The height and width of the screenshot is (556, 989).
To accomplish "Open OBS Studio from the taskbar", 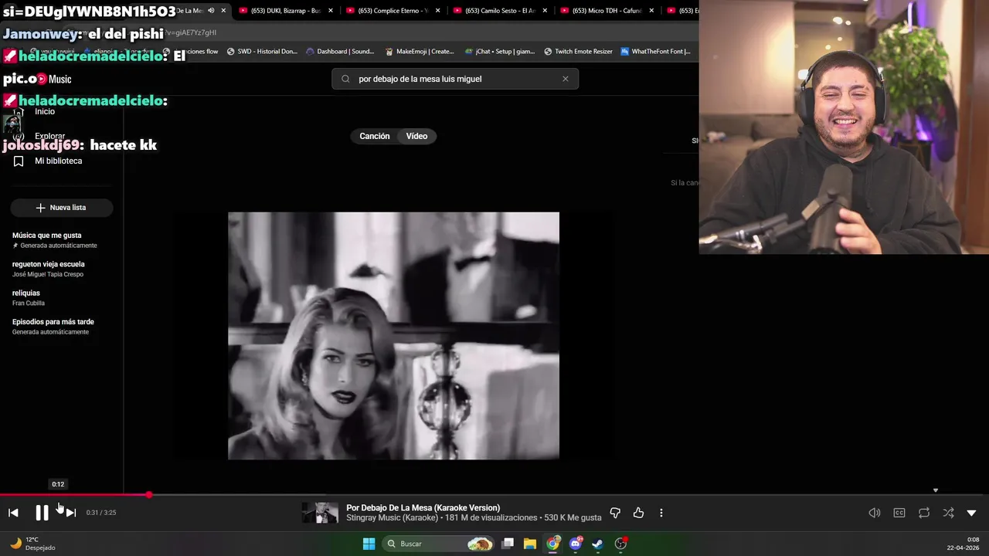I will click(620, 544).
